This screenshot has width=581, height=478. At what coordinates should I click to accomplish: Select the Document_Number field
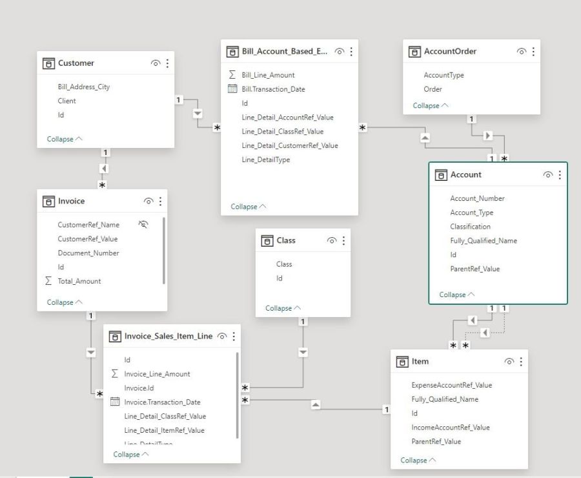(88, 253)
